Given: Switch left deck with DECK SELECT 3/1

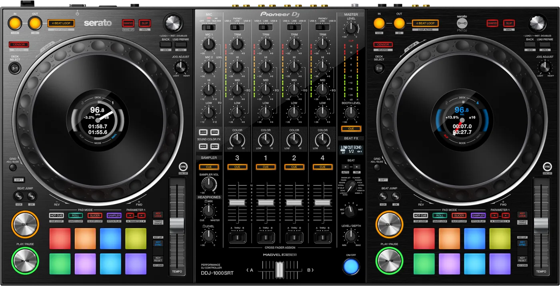Looking at the screenshot, I should 15,68.
